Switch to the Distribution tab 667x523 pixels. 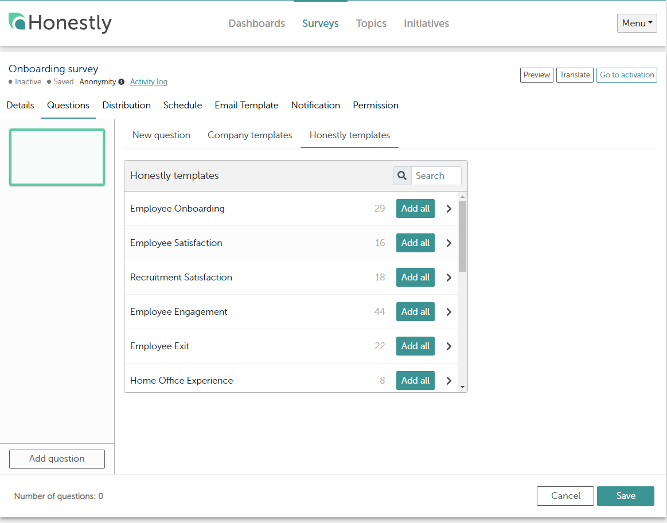[126, 106]
